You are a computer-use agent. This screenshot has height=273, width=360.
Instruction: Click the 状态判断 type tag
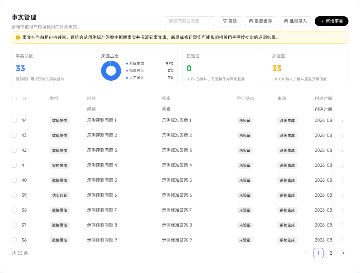pos(60,195)
